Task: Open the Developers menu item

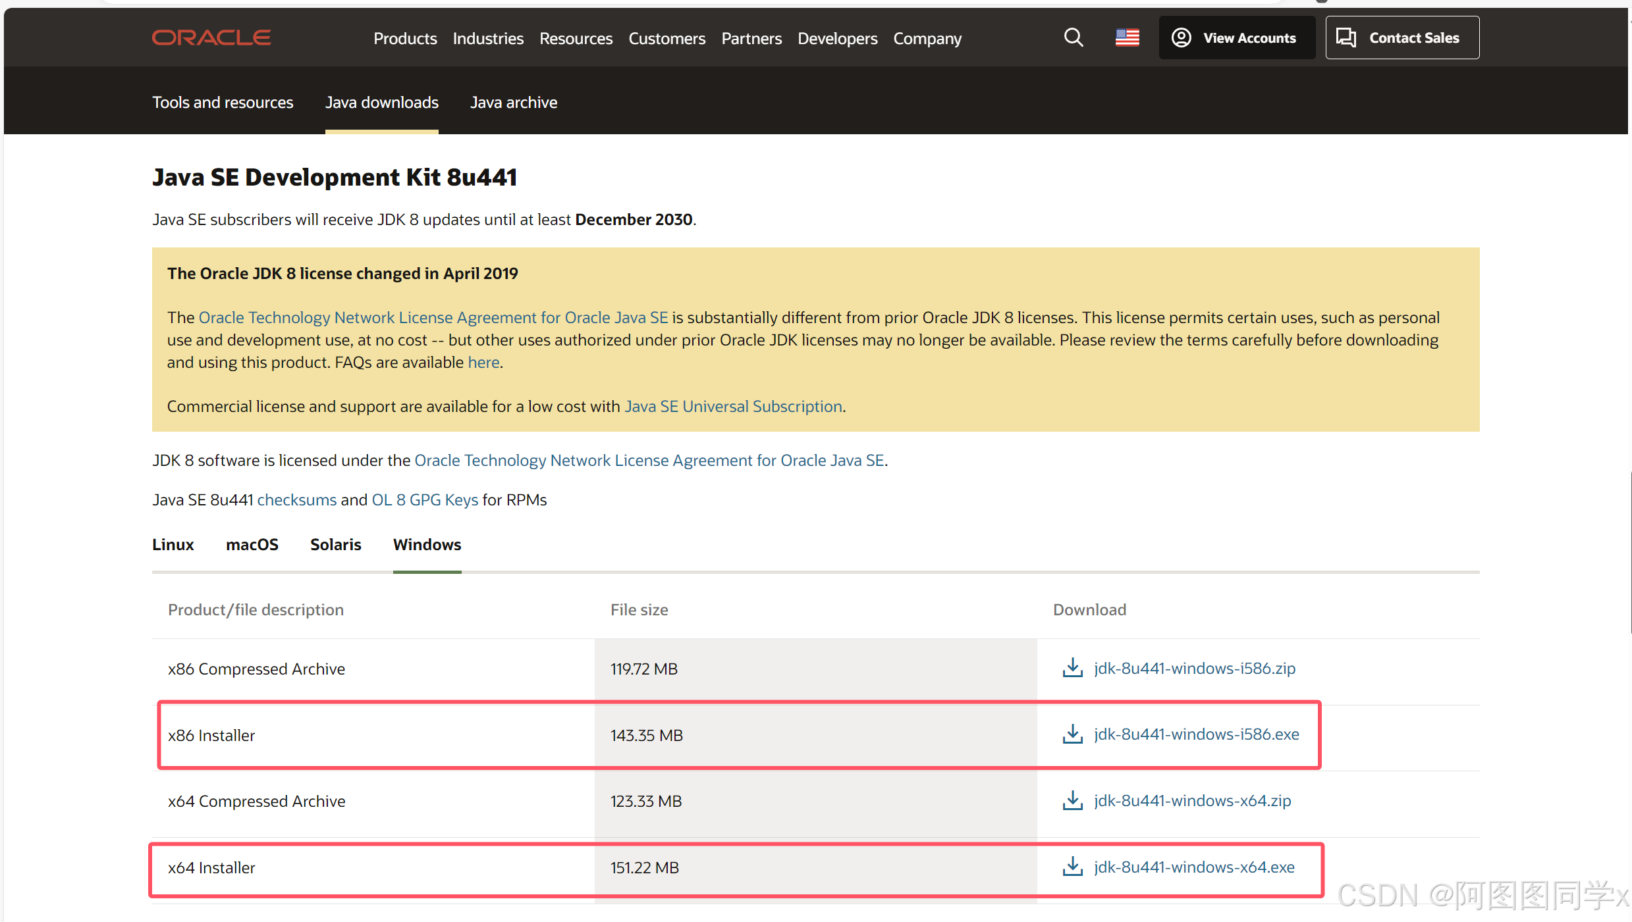Action: 837,38
